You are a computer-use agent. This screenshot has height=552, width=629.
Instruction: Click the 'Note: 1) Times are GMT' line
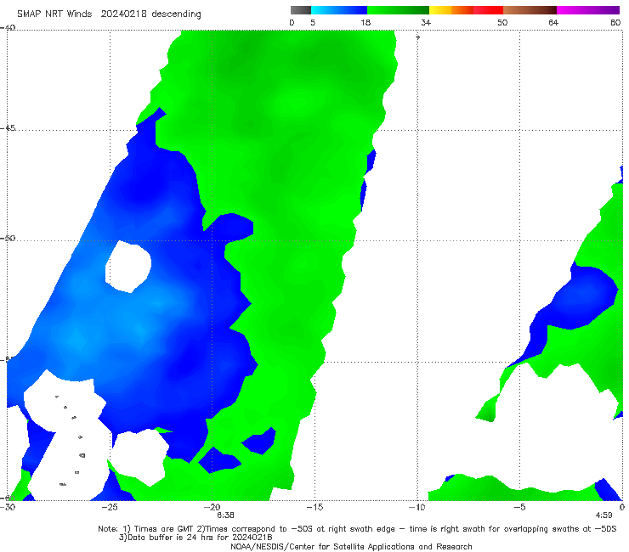tap(357, 529)
